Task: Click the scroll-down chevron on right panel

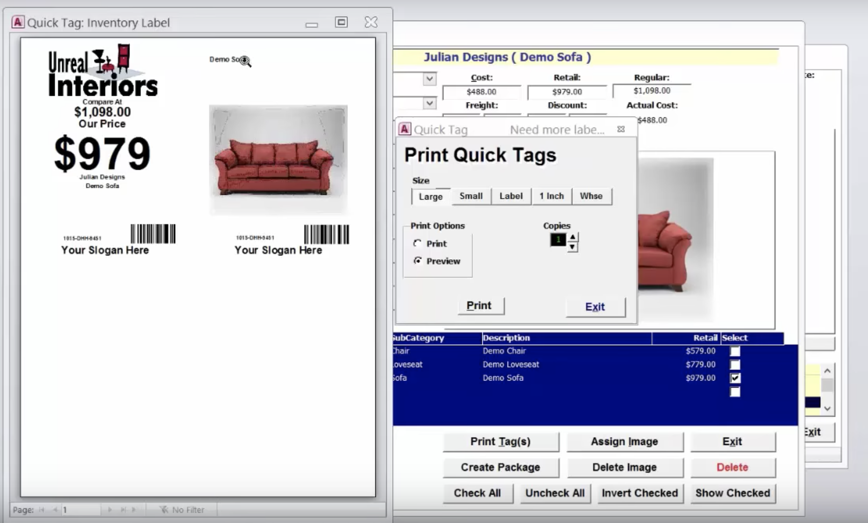Action: pyautogui.click(x=827, y=409)
